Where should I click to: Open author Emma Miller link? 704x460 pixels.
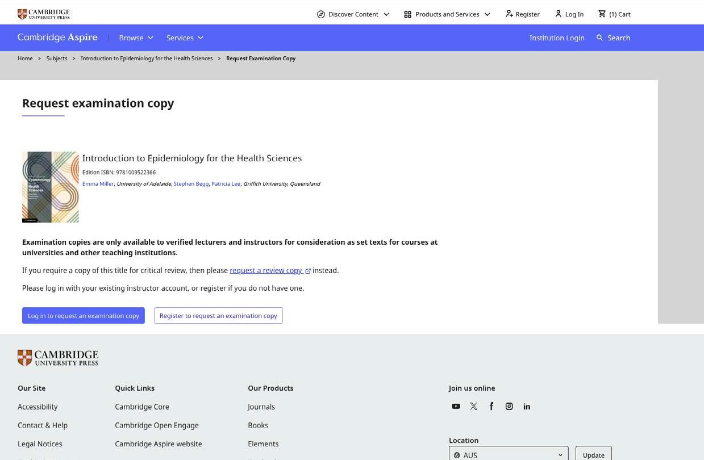(98, 183)
